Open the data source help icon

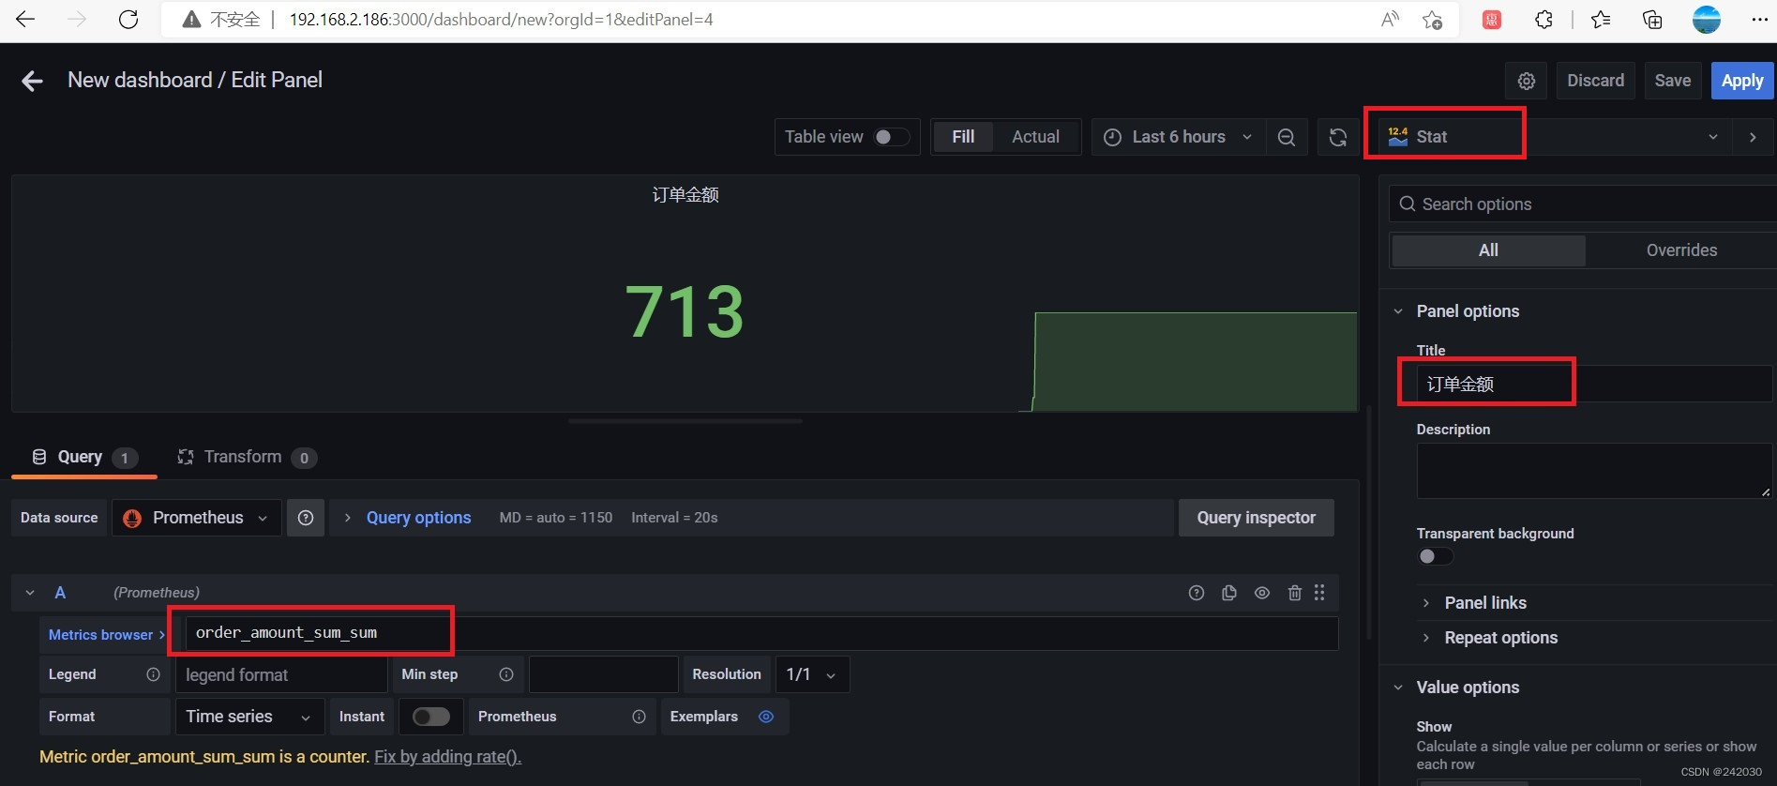[x=306, y=518]
